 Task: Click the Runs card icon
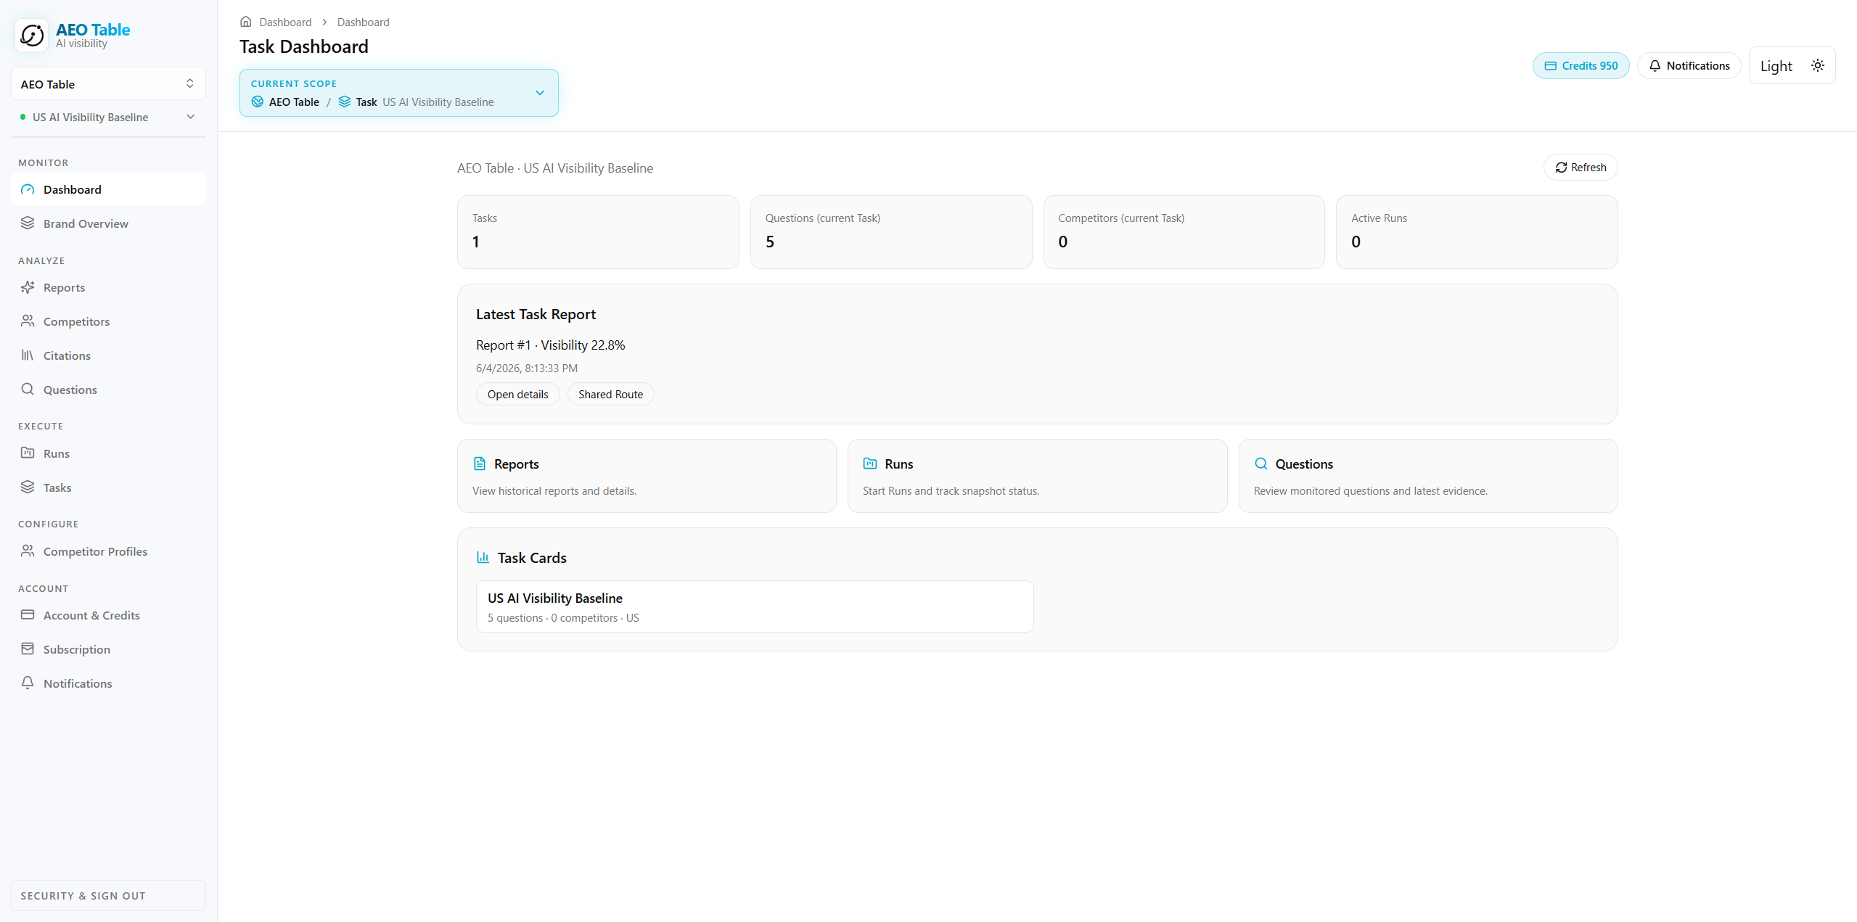click(x=870, y=464)
